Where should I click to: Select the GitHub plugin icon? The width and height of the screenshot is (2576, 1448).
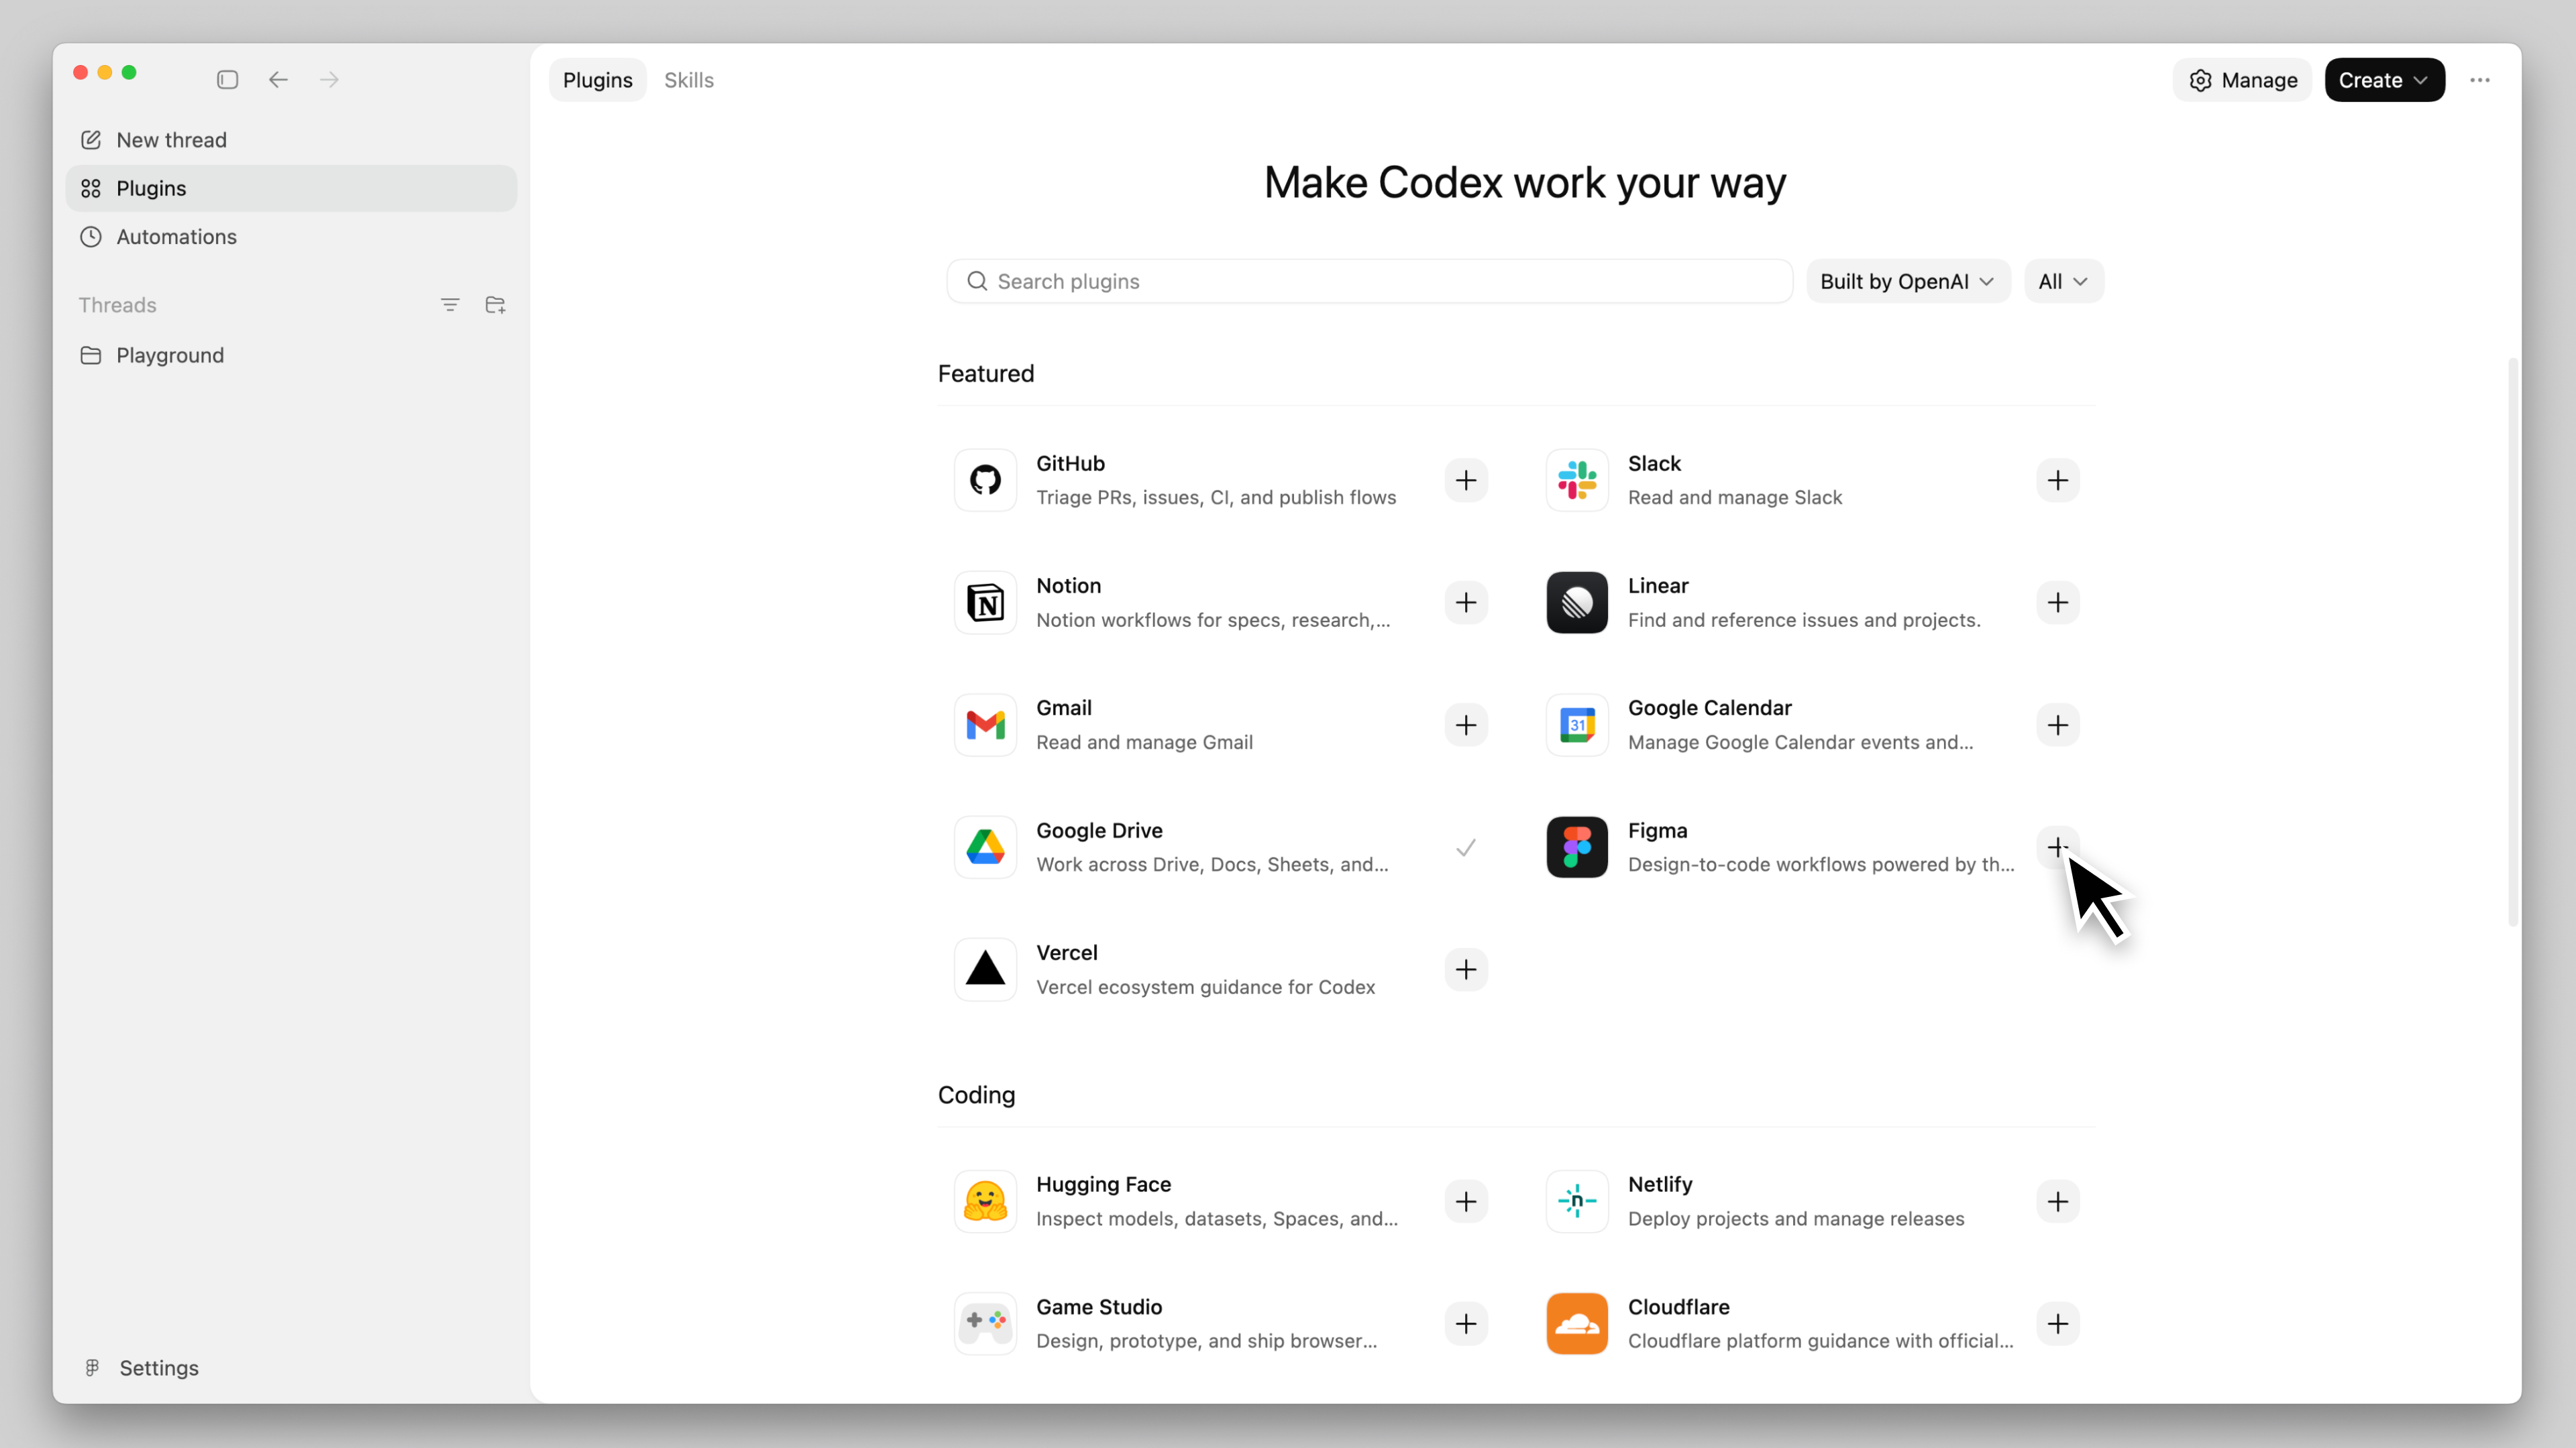(985, 481)
